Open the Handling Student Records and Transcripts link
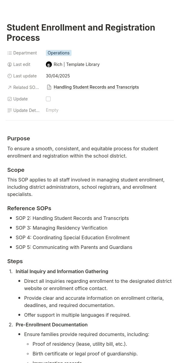Viewport: 181px width, 363px height. (x=96, y=87)
